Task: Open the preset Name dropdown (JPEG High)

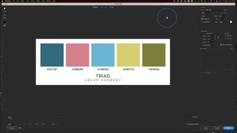Action: click(x=214, y=10)
